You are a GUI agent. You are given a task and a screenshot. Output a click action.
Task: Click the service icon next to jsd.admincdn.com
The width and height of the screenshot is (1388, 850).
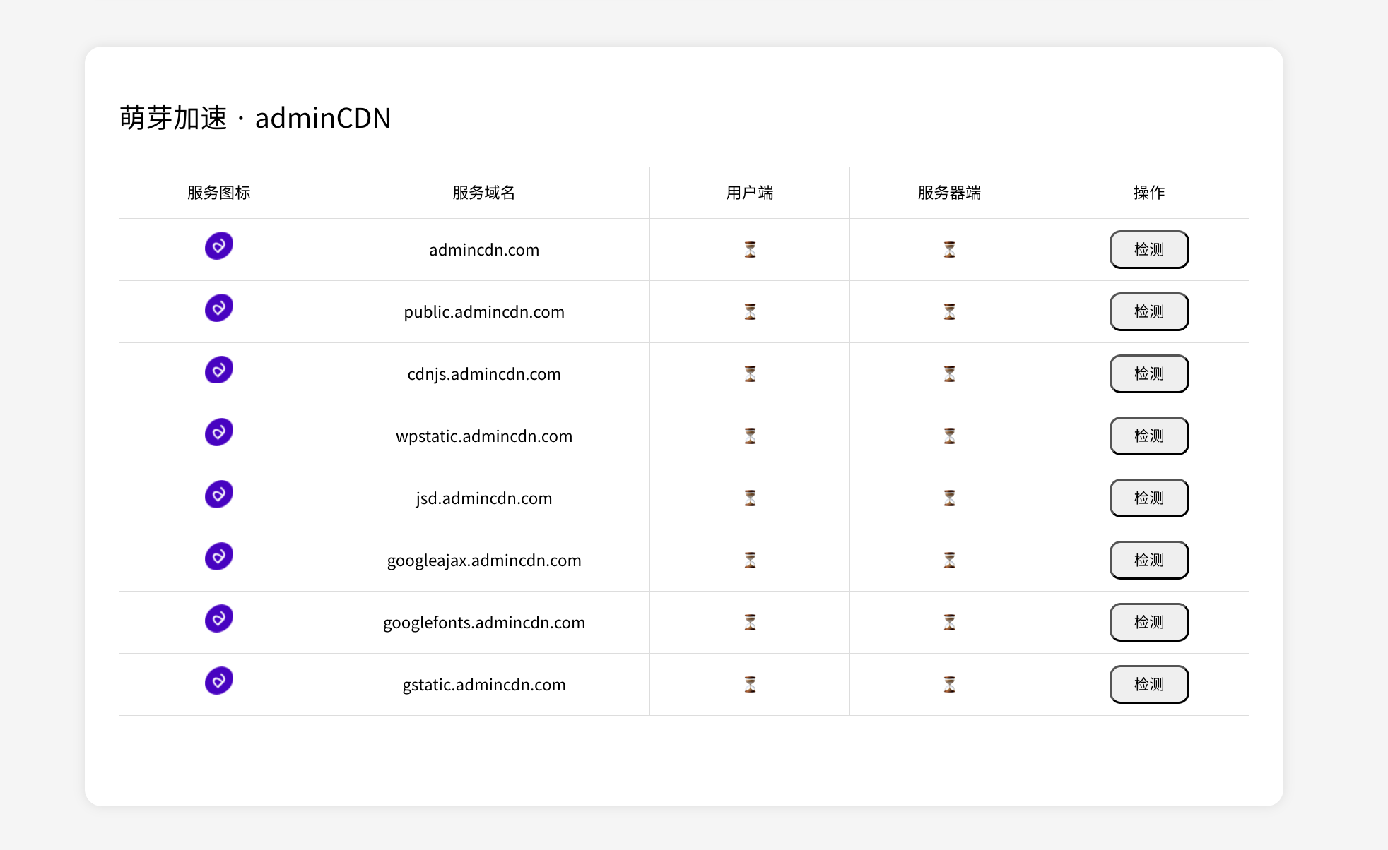pyautogui.click(x=219, y=494)
